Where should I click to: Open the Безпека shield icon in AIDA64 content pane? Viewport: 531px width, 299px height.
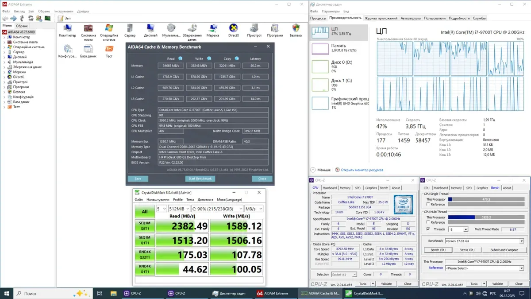(296, 29)
